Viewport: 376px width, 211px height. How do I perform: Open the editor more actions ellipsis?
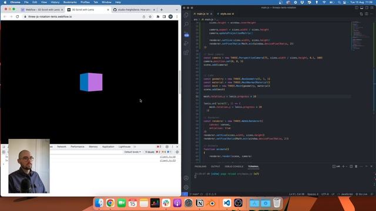click(372, 14)
